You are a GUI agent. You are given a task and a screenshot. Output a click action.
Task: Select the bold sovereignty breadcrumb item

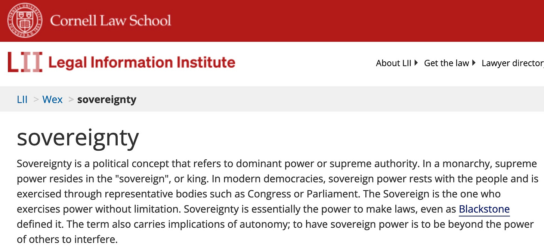click(107, 100)
